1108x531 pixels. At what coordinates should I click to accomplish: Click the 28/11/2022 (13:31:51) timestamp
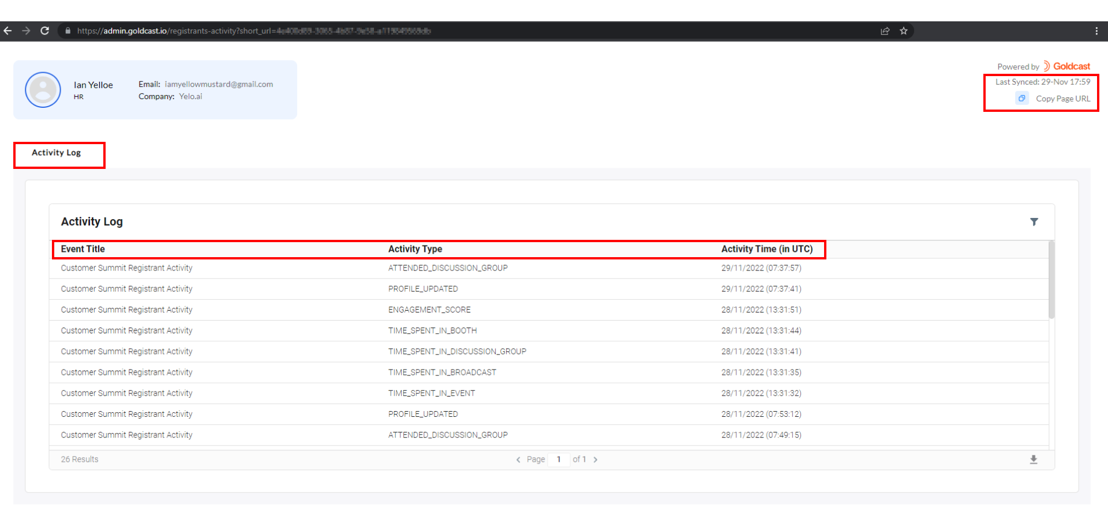[x=761, y=310]
